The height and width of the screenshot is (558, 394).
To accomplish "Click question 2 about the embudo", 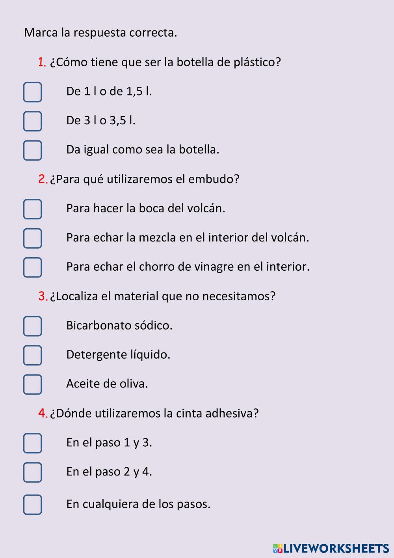I will pos(139,179).
